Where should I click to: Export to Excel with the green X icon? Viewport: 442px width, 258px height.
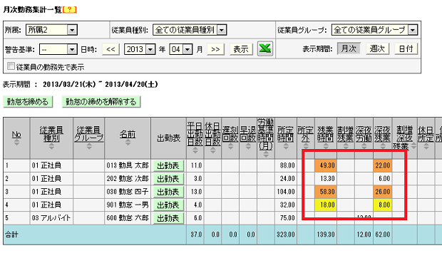[264, 48]
